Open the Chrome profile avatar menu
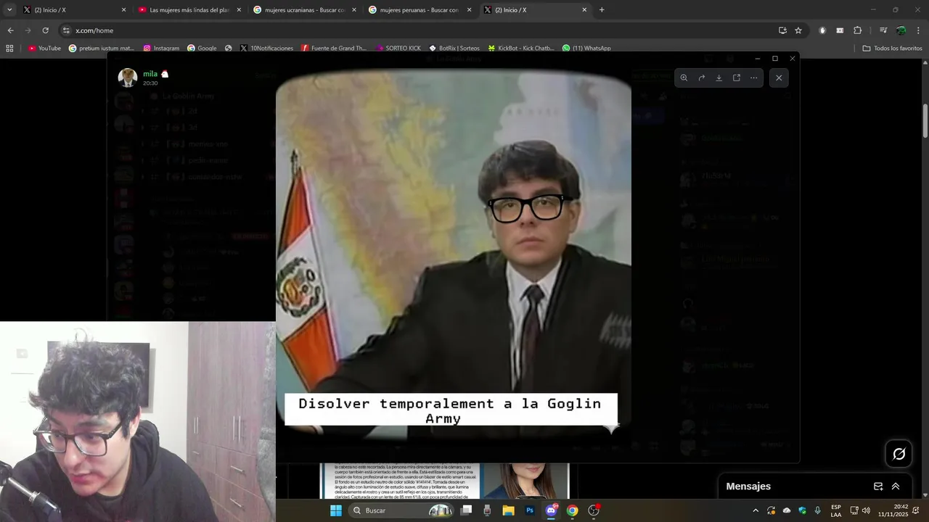The image size is (929, 522). [x=901, y=30]
